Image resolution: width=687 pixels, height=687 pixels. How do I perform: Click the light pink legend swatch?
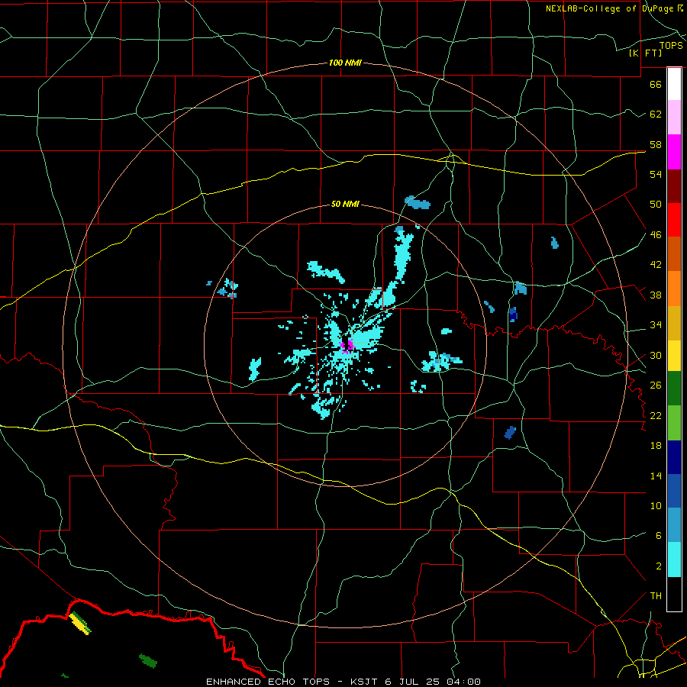(674, 118)
